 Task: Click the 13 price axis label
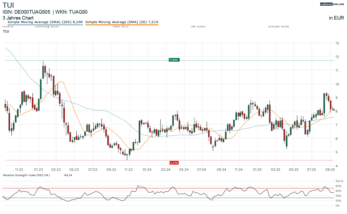(337, 43)
